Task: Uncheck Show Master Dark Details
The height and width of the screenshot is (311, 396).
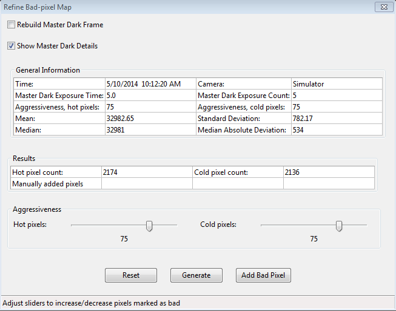Action: pyautogui.click(x=12, y=46)
